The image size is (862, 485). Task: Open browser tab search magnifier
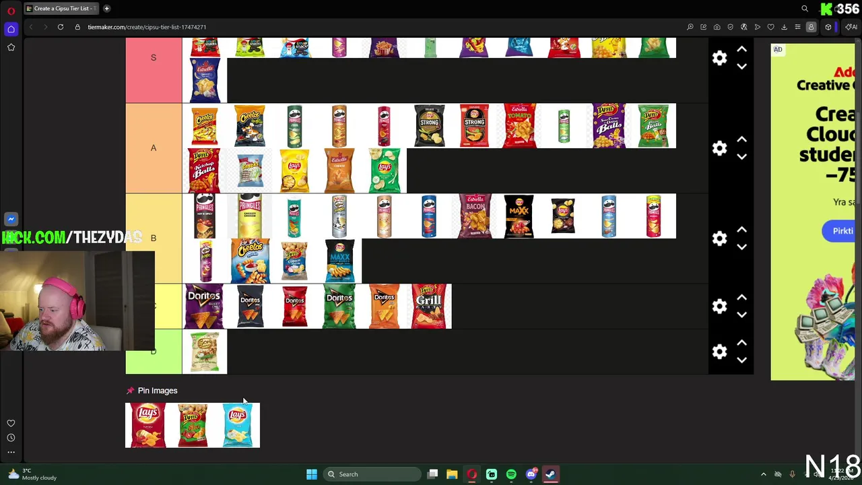[805, 9]
